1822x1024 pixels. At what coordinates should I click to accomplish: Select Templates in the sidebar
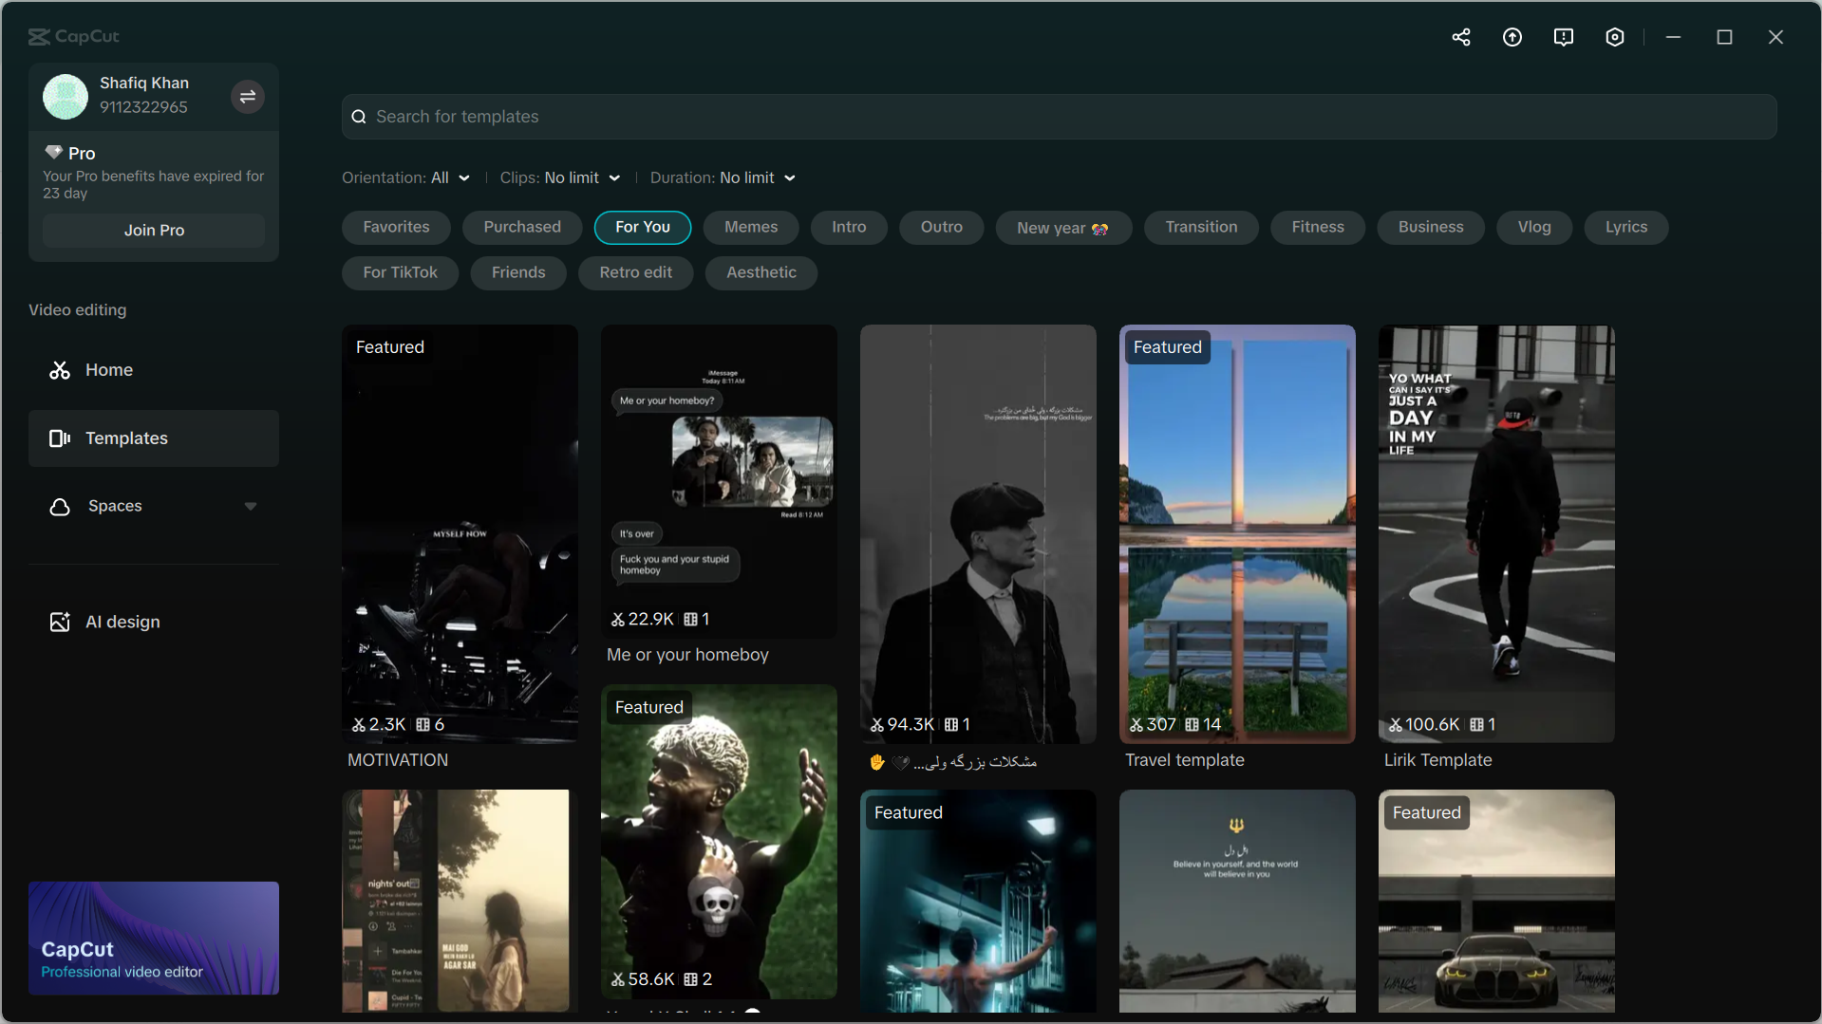128,438
